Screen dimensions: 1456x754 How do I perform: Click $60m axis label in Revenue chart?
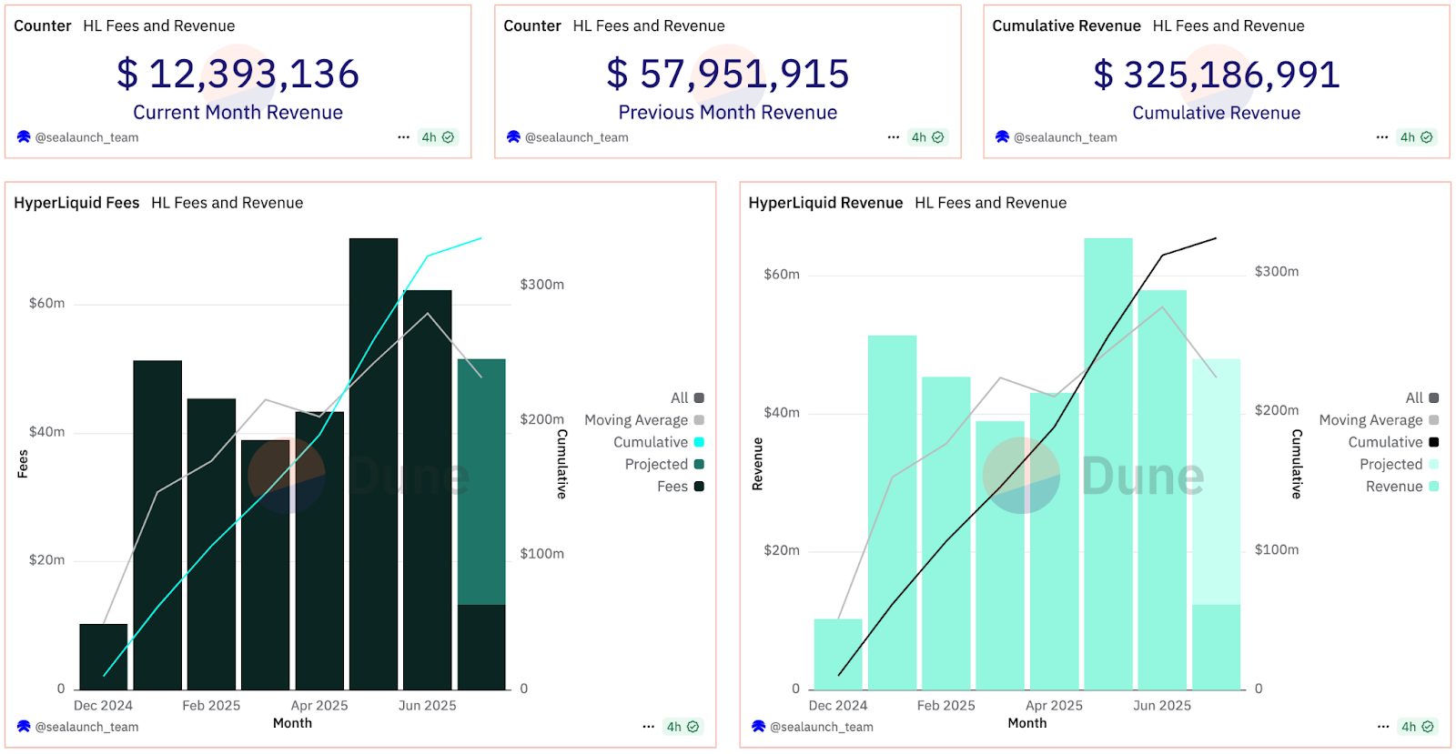[x=782, y=274]
